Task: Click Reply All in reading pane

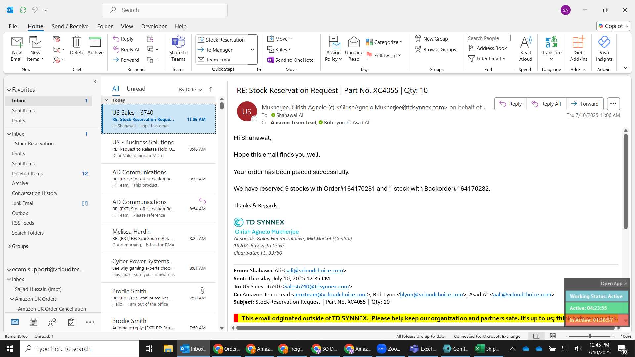Action: tap(546, 104)
